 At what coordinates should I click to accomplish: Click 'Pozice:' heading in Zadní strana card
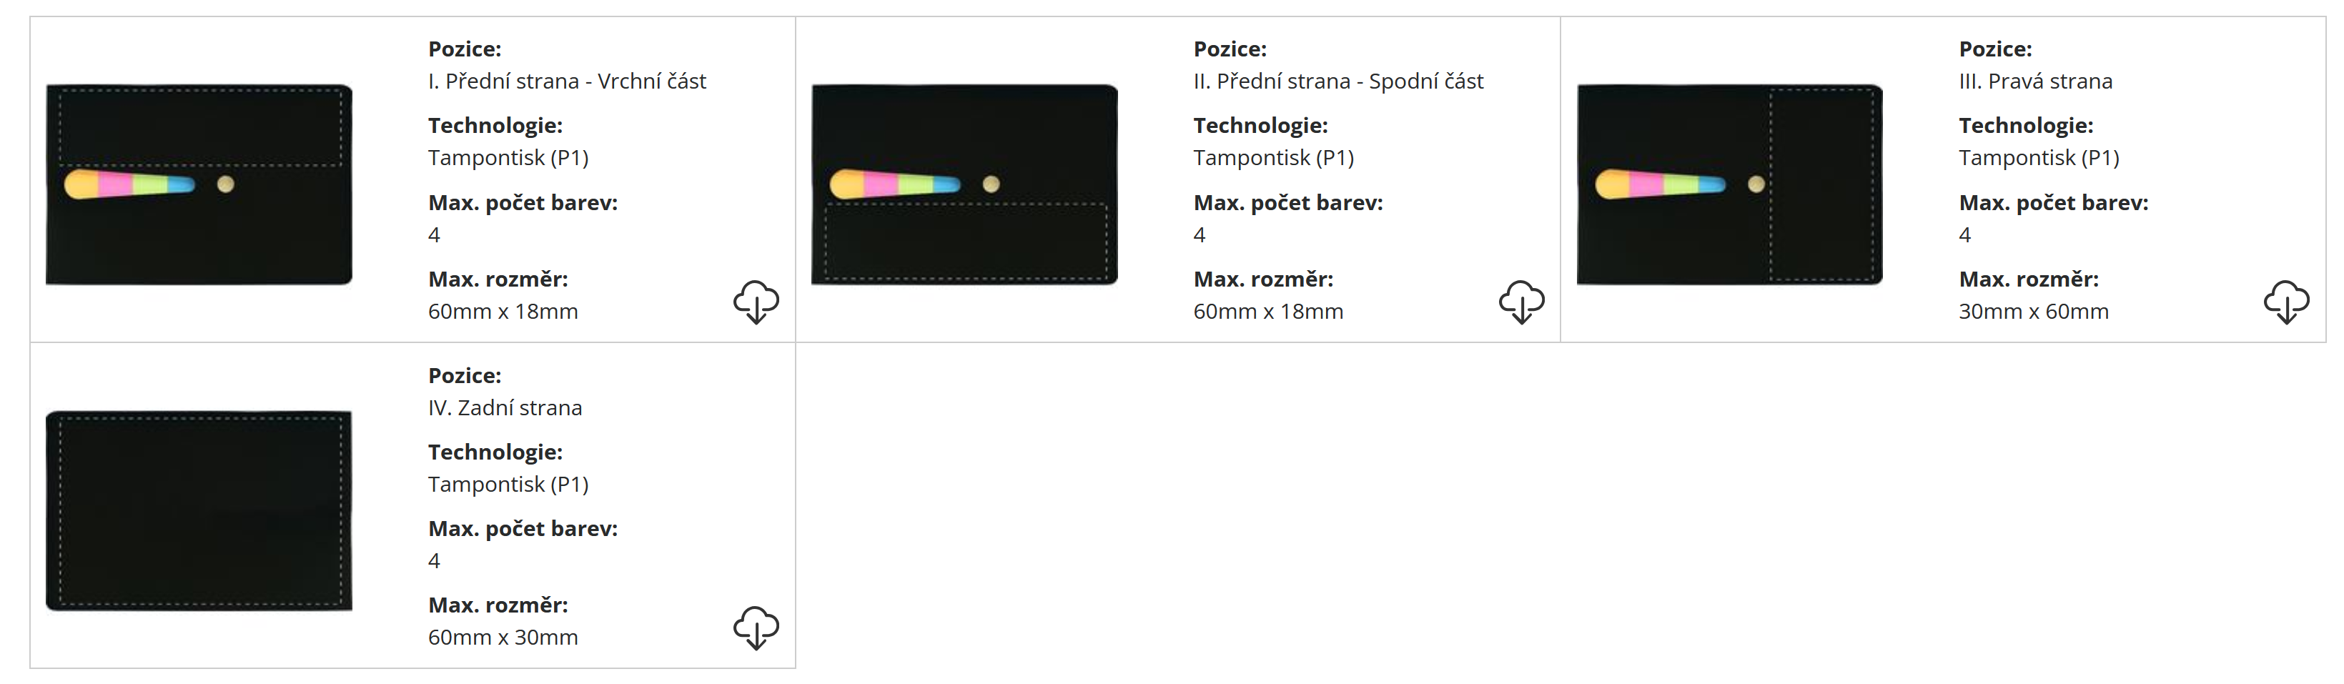tap(465, 376)
